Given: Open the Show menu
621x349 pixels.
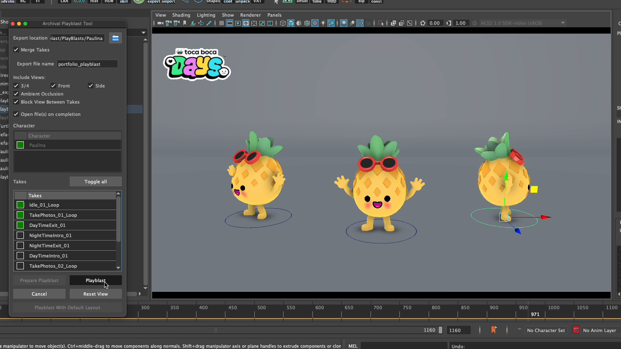Looking at the screenshot, I should (228, 15).
